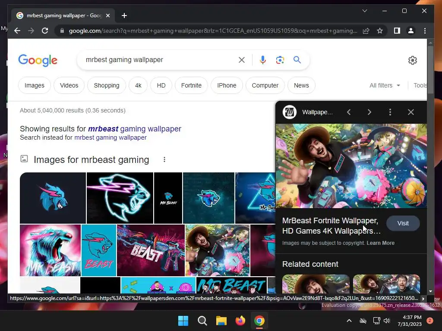
Task: Expand the All filters dropdown
Action: [385, 85]
